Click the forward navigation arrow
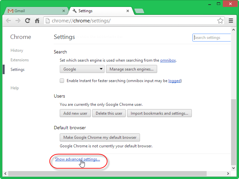239x179 pixels. click(x=18, y=21)
